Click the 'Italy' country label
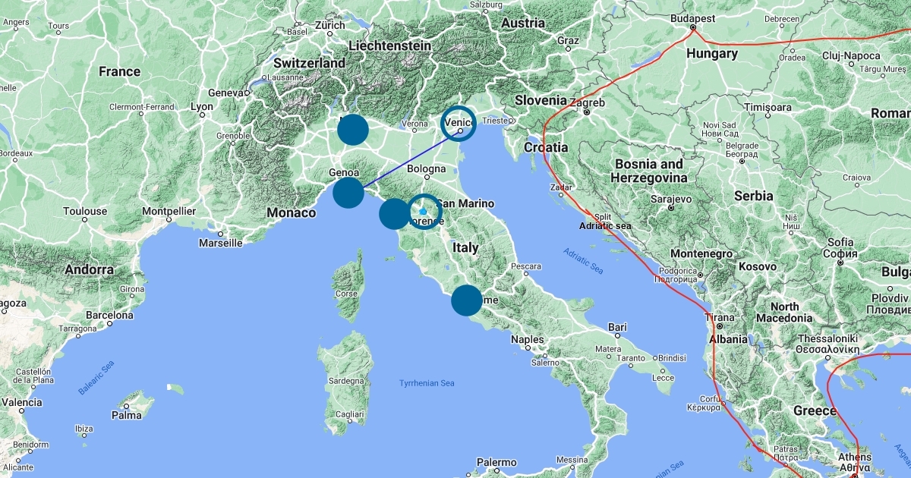Viewport: 911px width, 478px height. 465,247
